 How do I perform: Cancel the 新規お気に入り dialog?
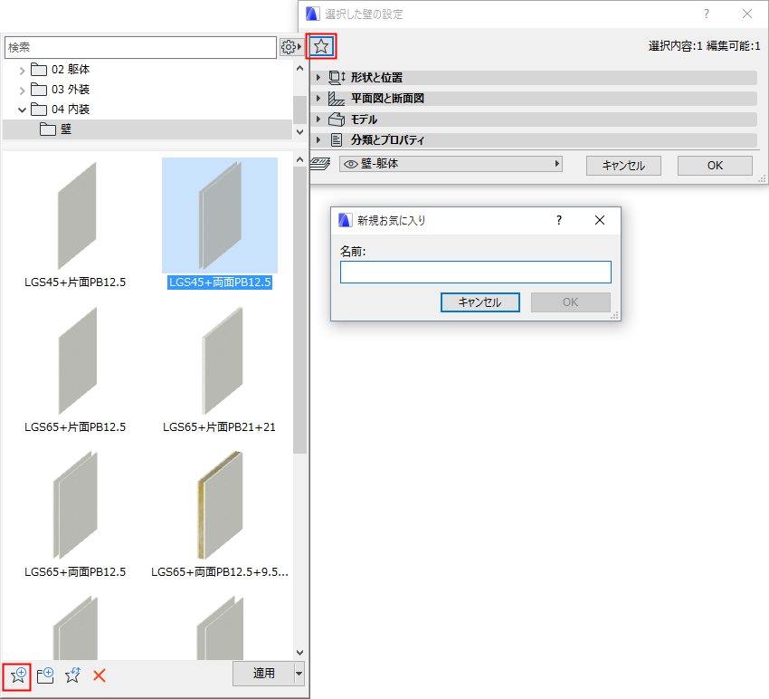click(480, 302)
